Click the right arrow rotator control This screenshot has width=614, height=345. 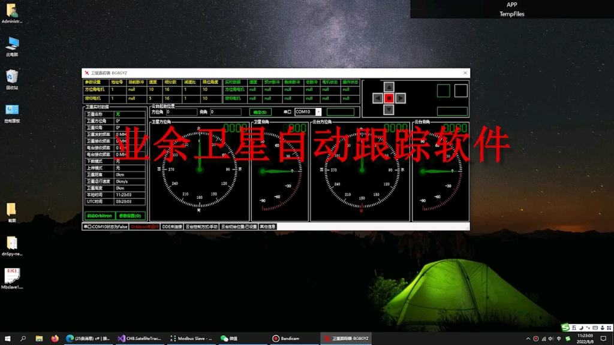click(x=401, y=98)
